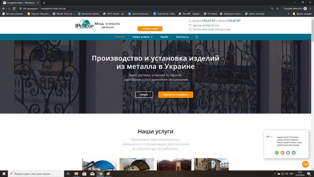Open the notification center icon
This screenshot has width=314, height=177.
pyautogui.click(x=309, y=174)
